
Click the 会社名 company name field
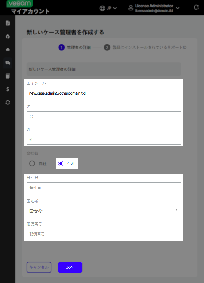(104, 187)
